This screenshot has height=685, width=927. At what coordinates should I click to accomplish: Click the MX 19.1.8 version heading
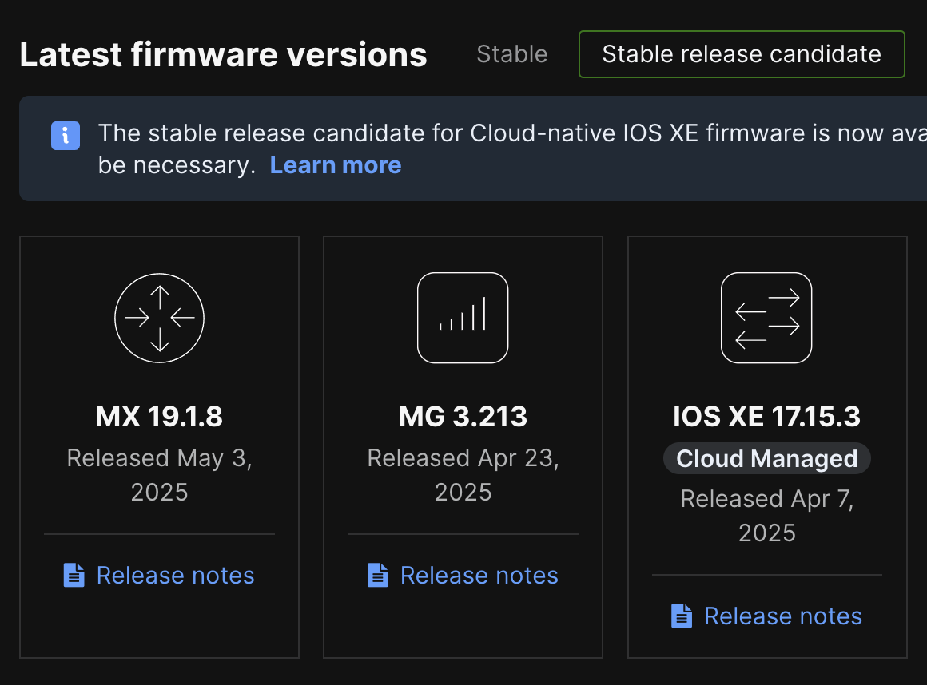pos(159,416)
